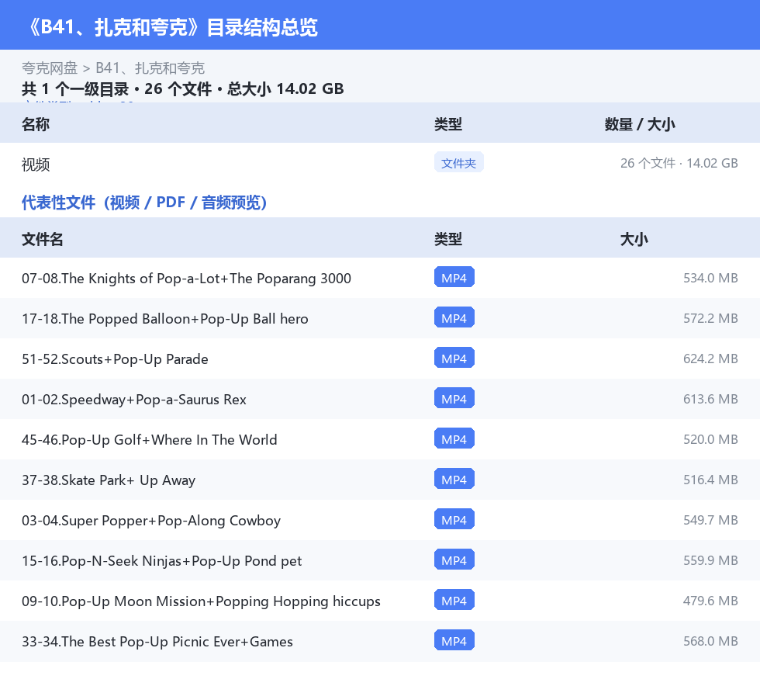Click the MP4 badge for 07-08.The Knights of Pop-a-Lot
The height and width of the screenshot is (686, 760).
454,277
